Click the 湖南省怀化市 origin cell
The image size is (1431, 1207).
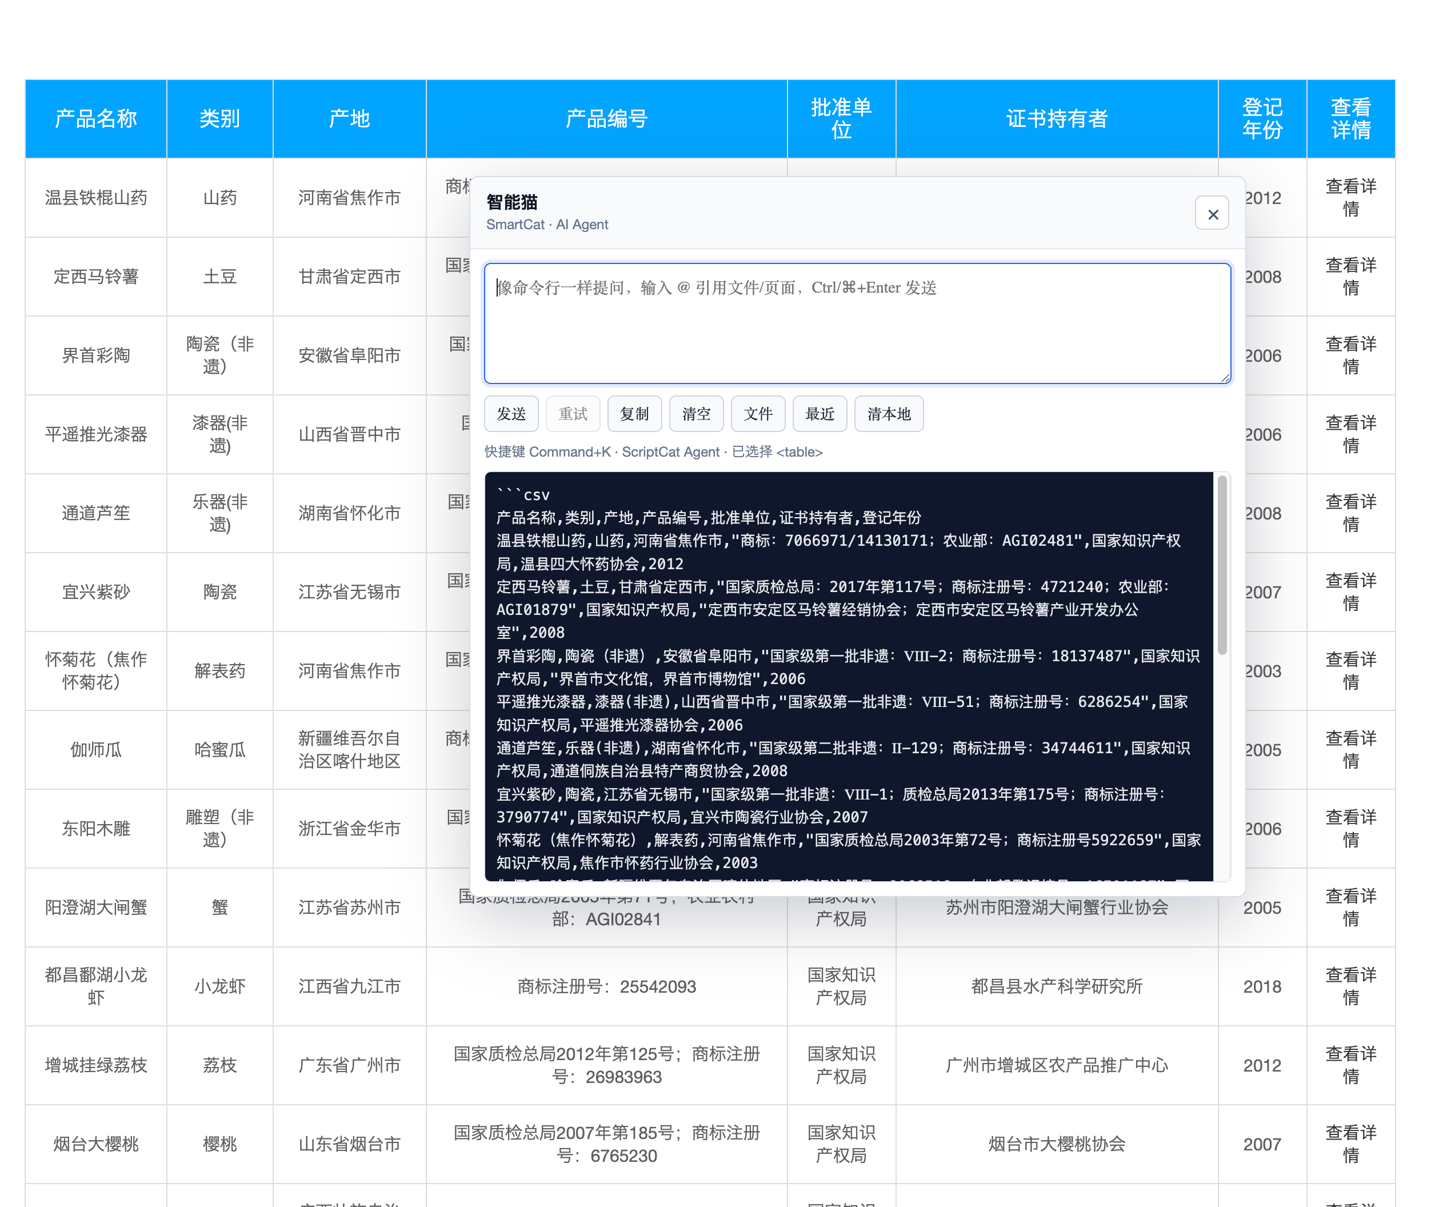click(350, 513)
